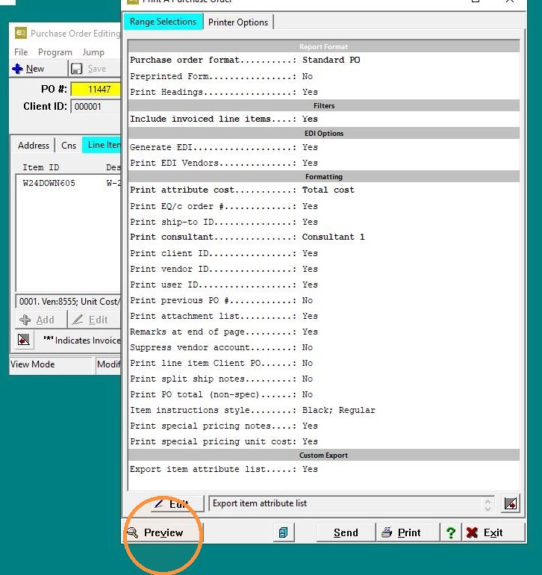Click the stepper arrows in the description field

coord(488,503)
